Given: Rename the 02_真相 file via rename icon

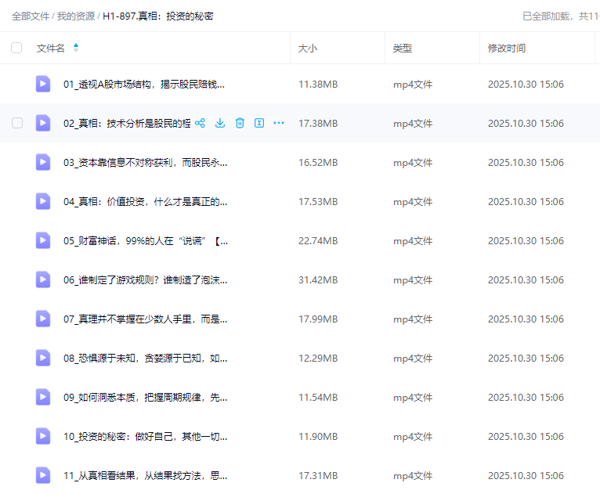Looking at the screenshot, I should (x=259, y=123).
